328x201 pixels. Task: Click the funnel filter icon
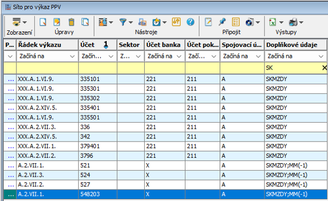coord(123,22)
